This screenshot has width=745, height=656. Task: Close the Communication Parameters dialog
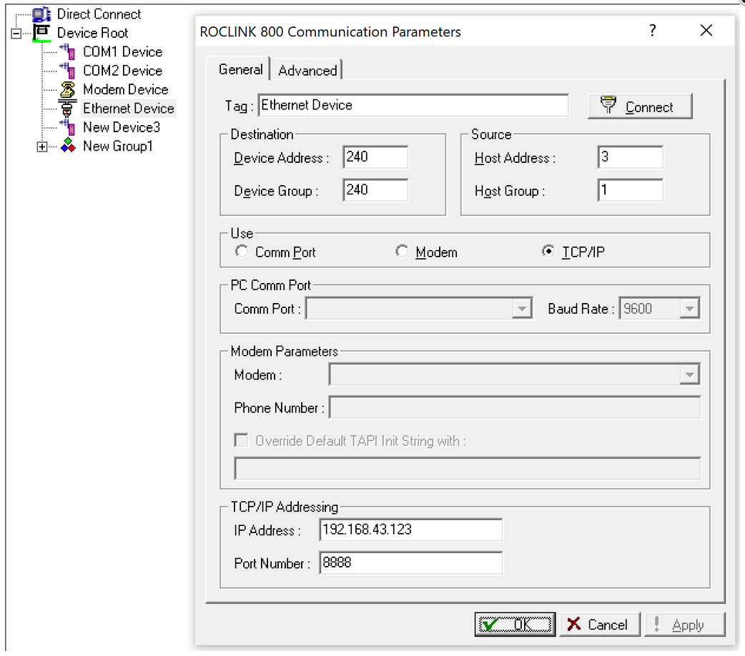pos(706,31)
